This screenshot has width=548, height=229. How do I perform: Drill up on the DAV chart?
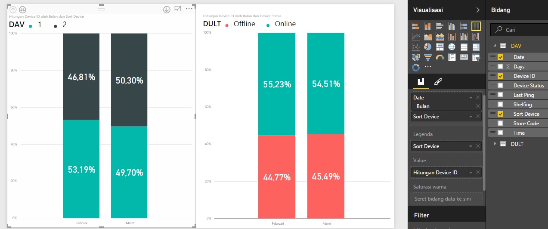(13, 9)
